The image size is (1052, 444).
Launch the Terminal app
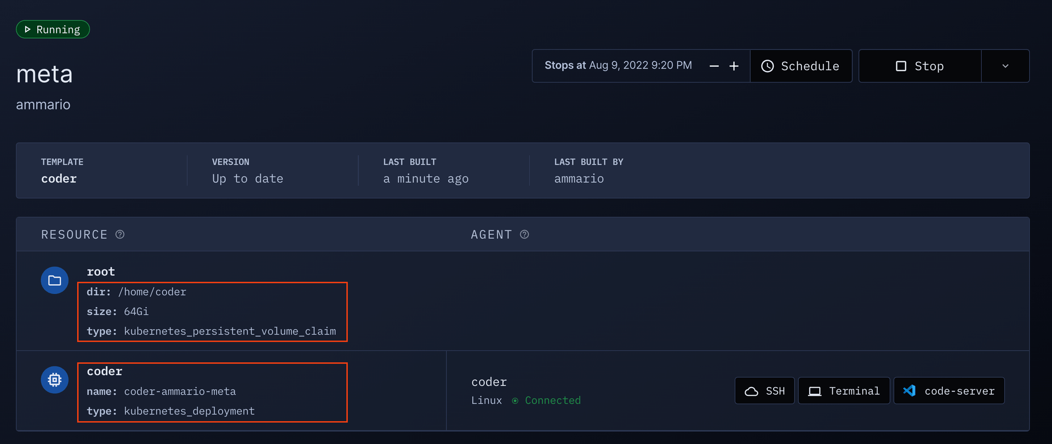point(844,391)
